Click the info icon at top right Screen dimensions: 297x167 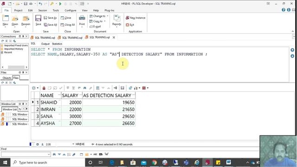pos(289,10)
